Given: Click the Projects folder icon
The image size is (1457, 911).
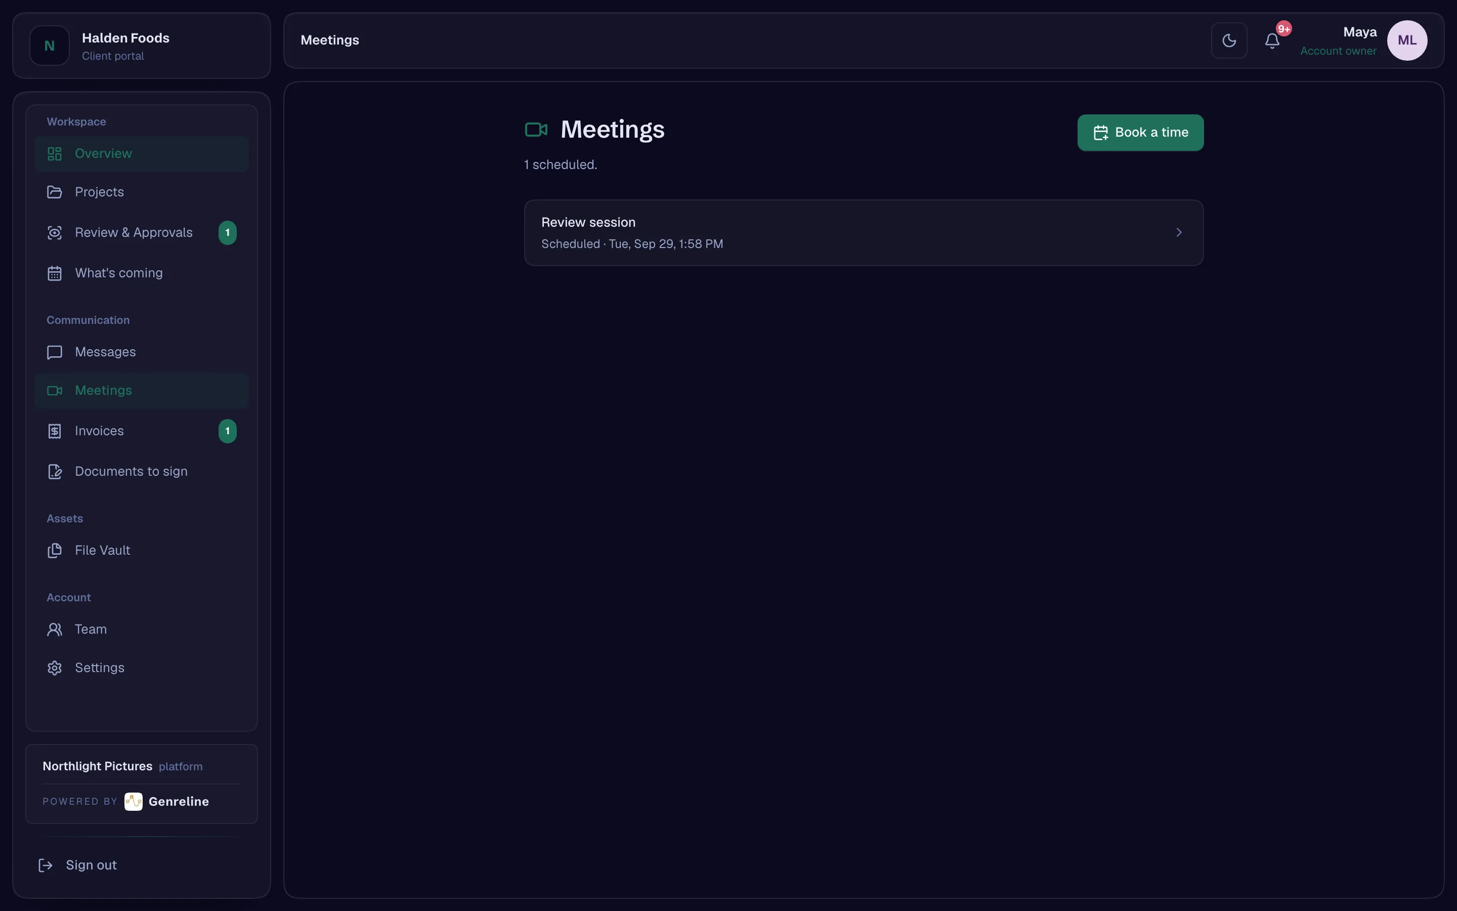Looking at the screenshot, I should pos(55,192).
